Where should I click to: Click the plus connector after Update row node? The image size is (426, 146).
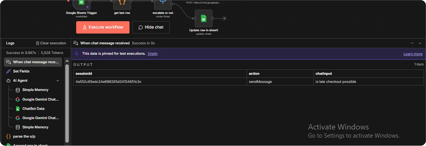224,19
